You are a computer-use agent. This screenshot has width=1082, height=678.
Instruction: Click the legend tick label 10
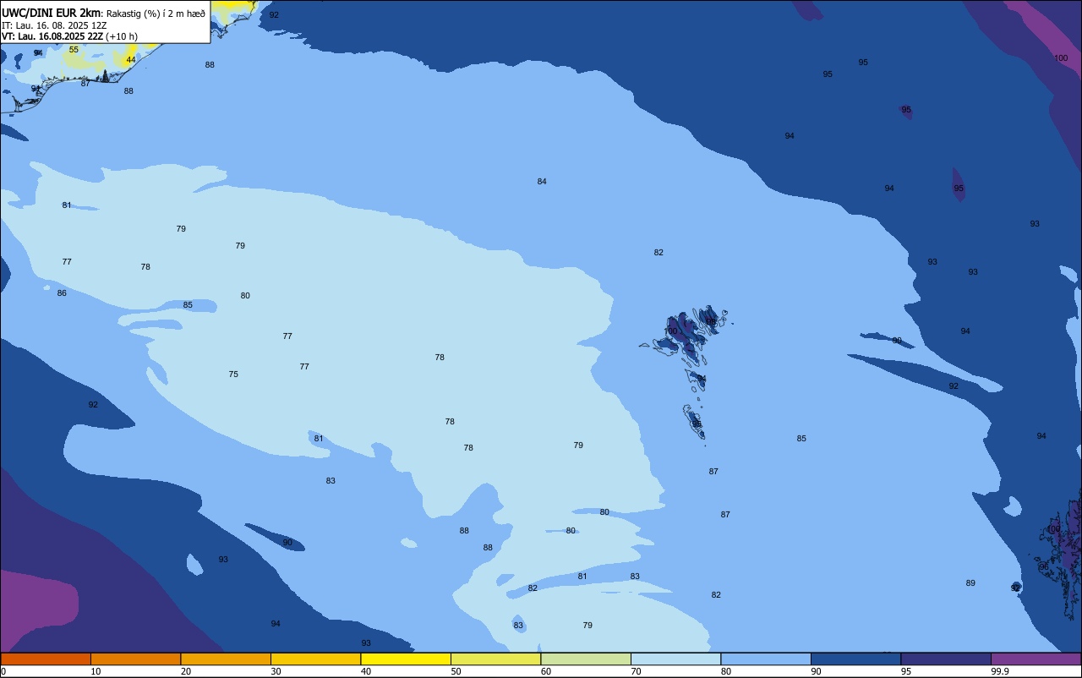[96, 671]
